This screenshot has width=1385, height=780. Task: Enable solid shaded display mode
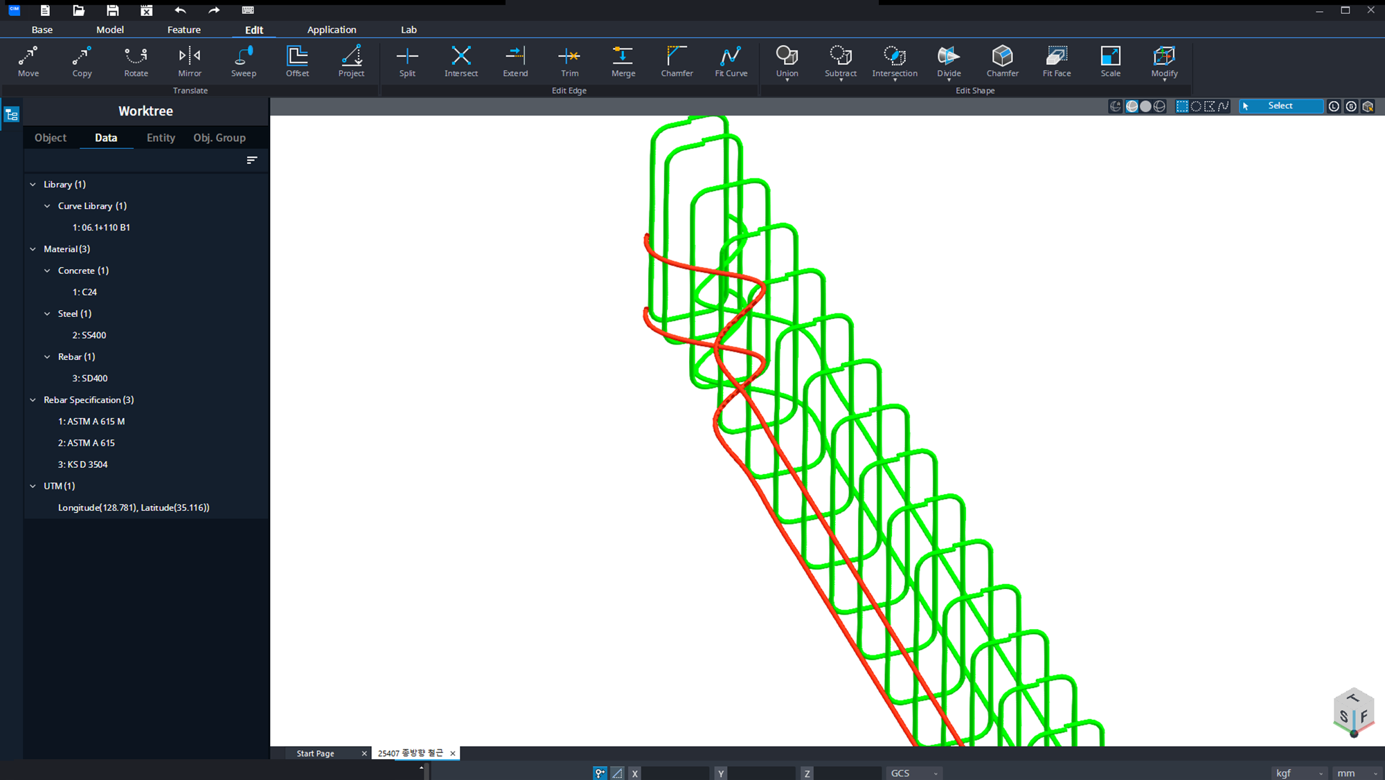point(1145,106)
